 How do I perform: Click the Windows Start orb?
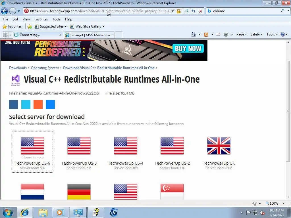8,212
